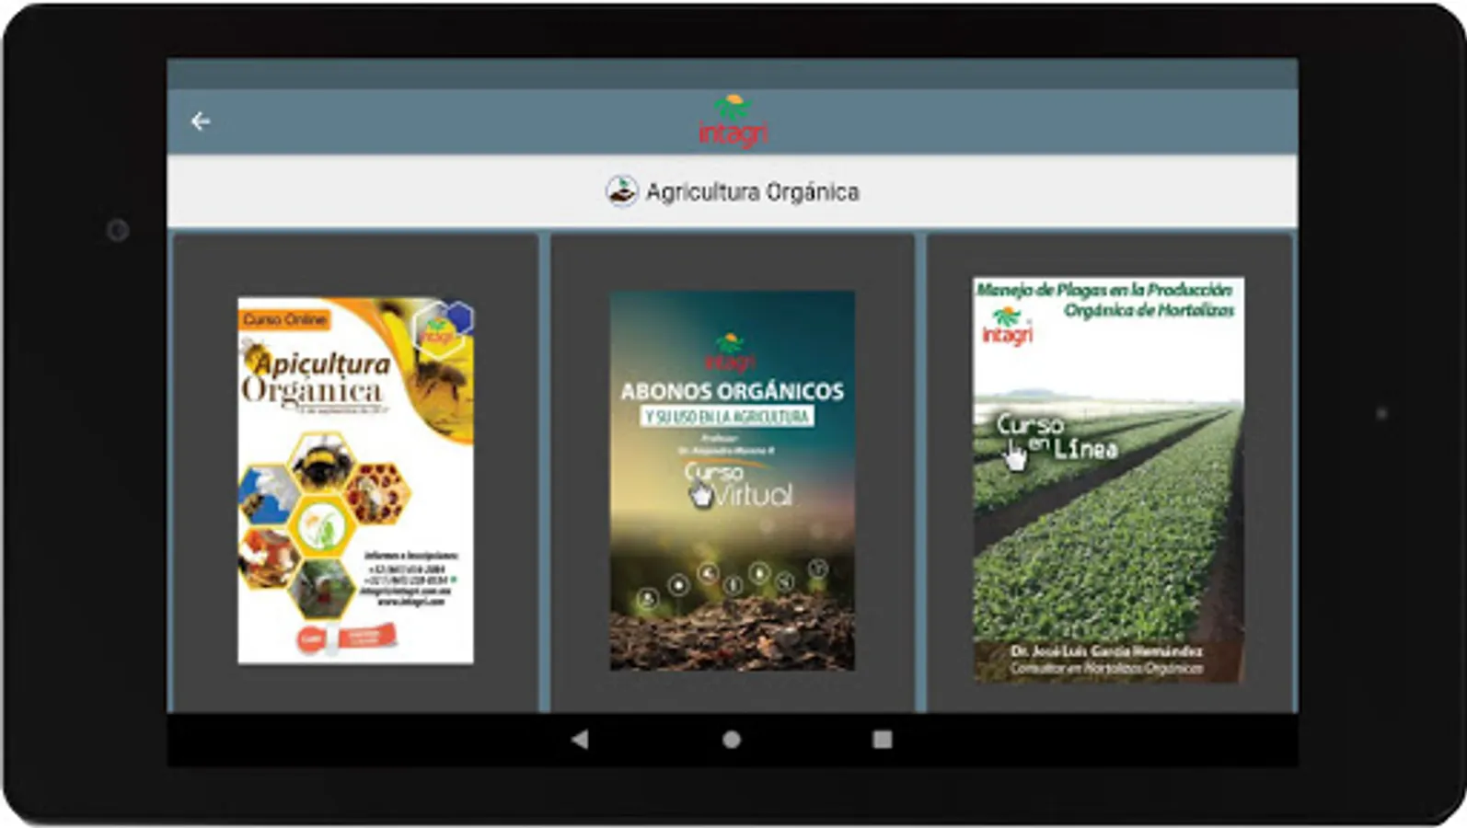Open the Apicultura Orgánica course poster
This screenshot has height=828, width=1467.
[356, 480]
